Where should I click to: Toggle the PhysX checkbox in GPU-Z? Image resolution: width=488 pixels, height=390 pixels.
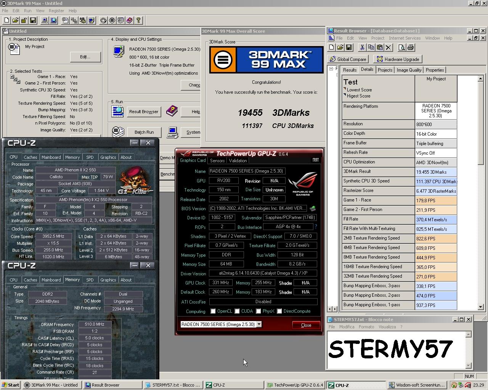(x=258, y=311)
